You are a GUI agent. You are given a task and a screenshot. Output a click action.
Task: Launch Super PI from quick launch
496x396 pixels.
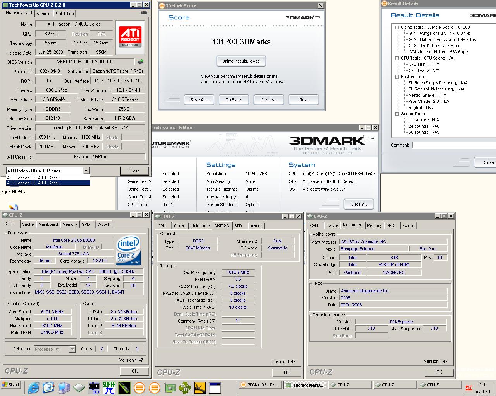point(109,387)
